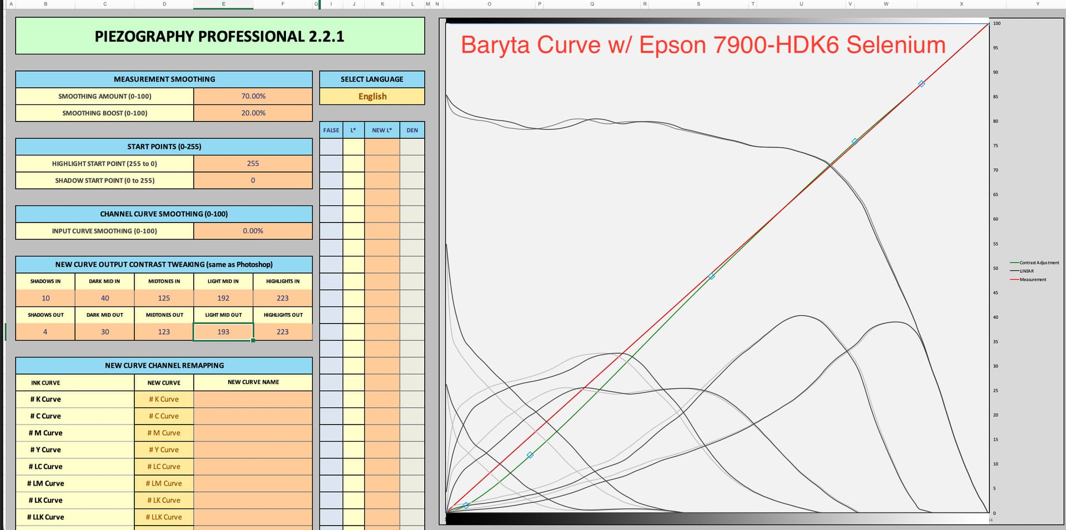The height and width of the screenshot is (530, 1066).
Task: Select the Highlights Out value 223
Action: [x=283, y=332]
